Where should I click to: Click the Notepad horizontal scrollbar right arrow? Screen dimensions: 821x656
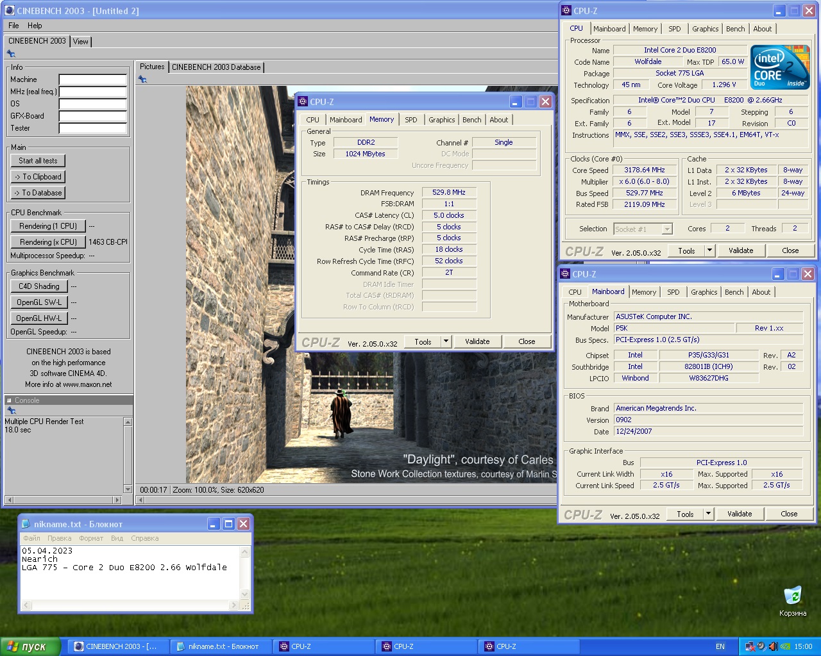(233, 605)
